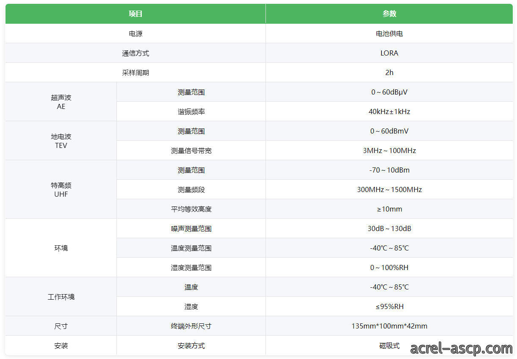
Task: Click the acrel-ascp.com watermark text
Action: click(x=461, y=348)
